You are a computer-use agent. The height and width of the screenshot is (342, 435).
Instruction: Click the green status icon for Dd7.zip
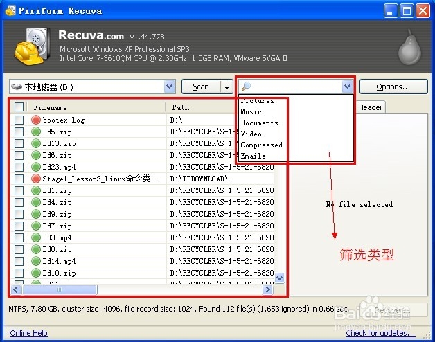pos(36,226)
